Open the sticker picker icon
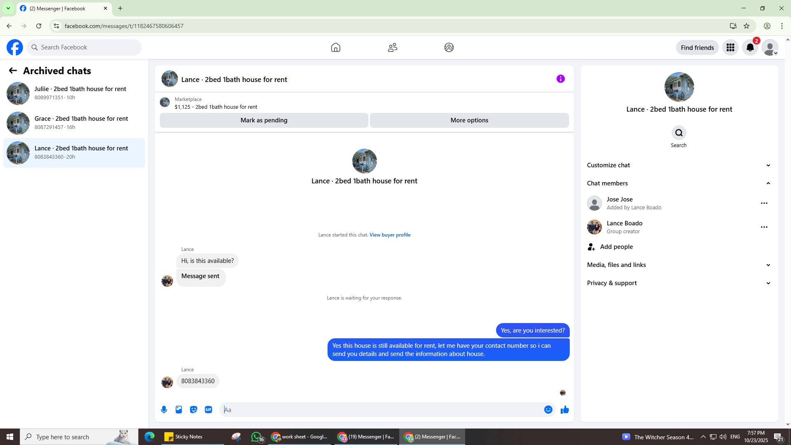The height and width of the screenshot is (445, 791). point(194,410)
